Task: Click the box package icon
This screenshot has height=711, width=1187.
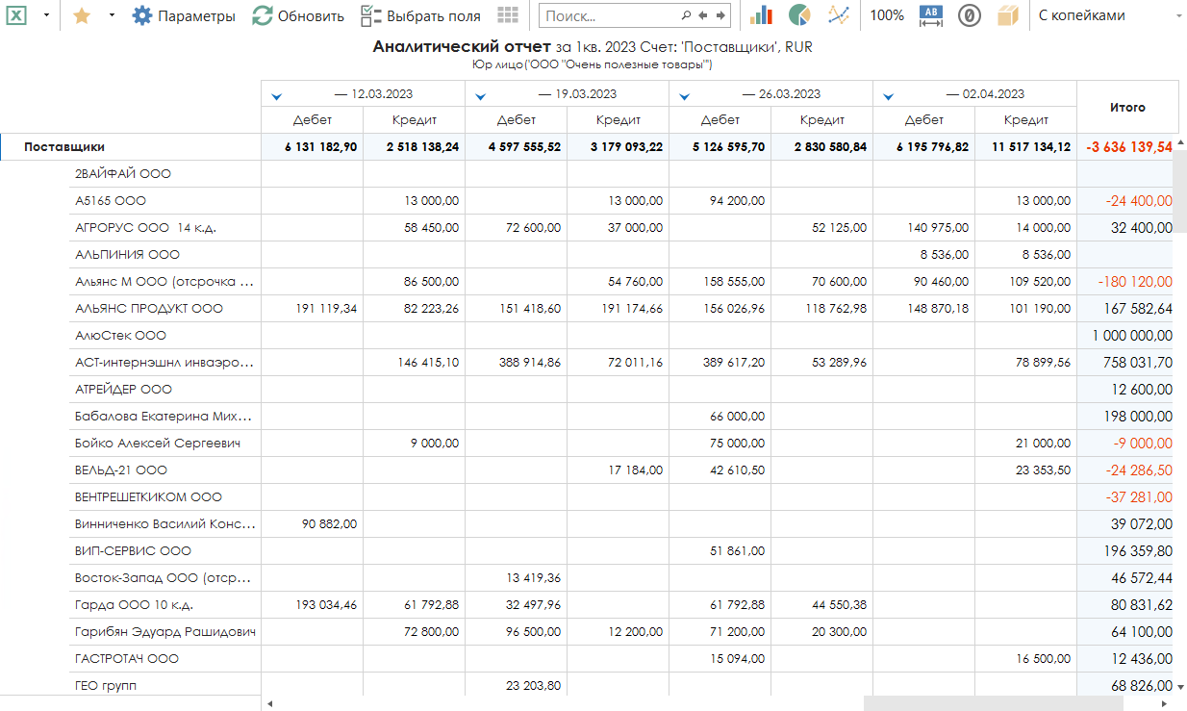Action: tap(1007, 15)
